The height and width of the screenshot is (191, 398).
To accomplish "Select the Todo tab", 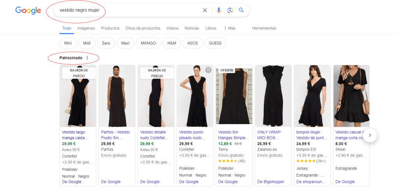I will 67,28.
